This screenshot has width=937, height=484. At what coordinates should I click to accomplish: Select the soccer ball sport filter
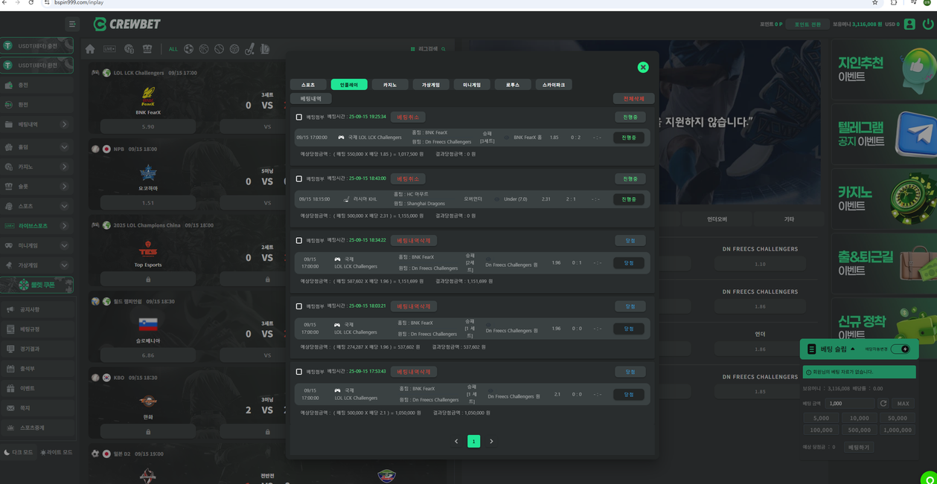[188, 49]
